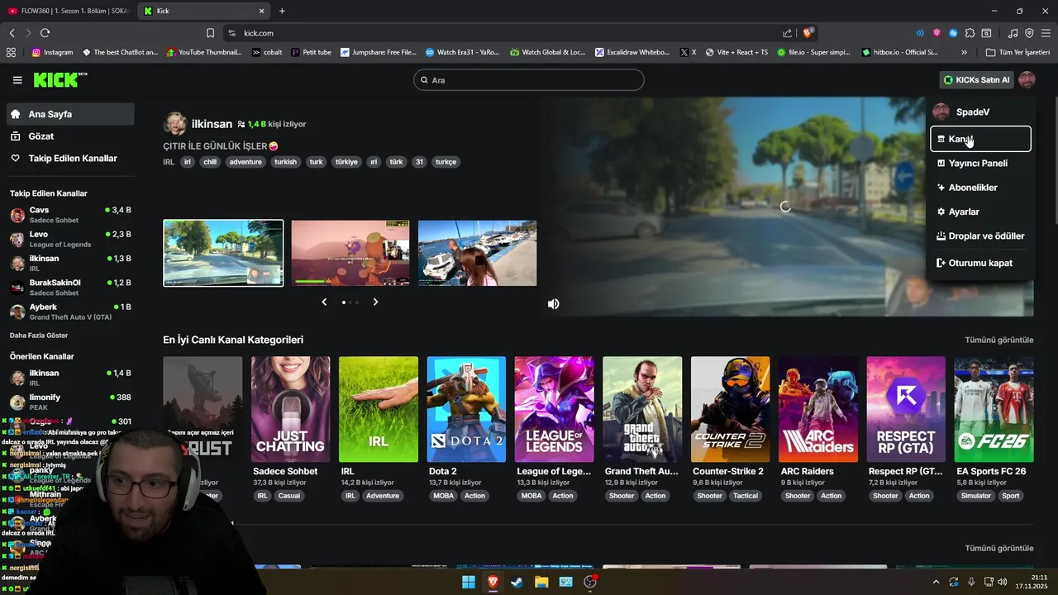This screenshot has height=595, width=1058.
Task: Open Abonelikler from profile menu
Action: [980, 188]
